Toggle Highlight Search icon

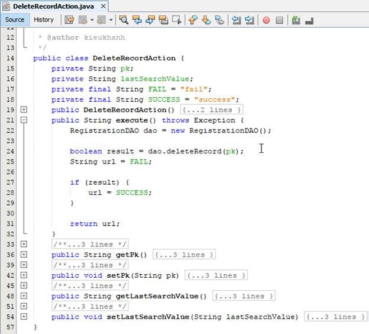click(x=163, y=20)
